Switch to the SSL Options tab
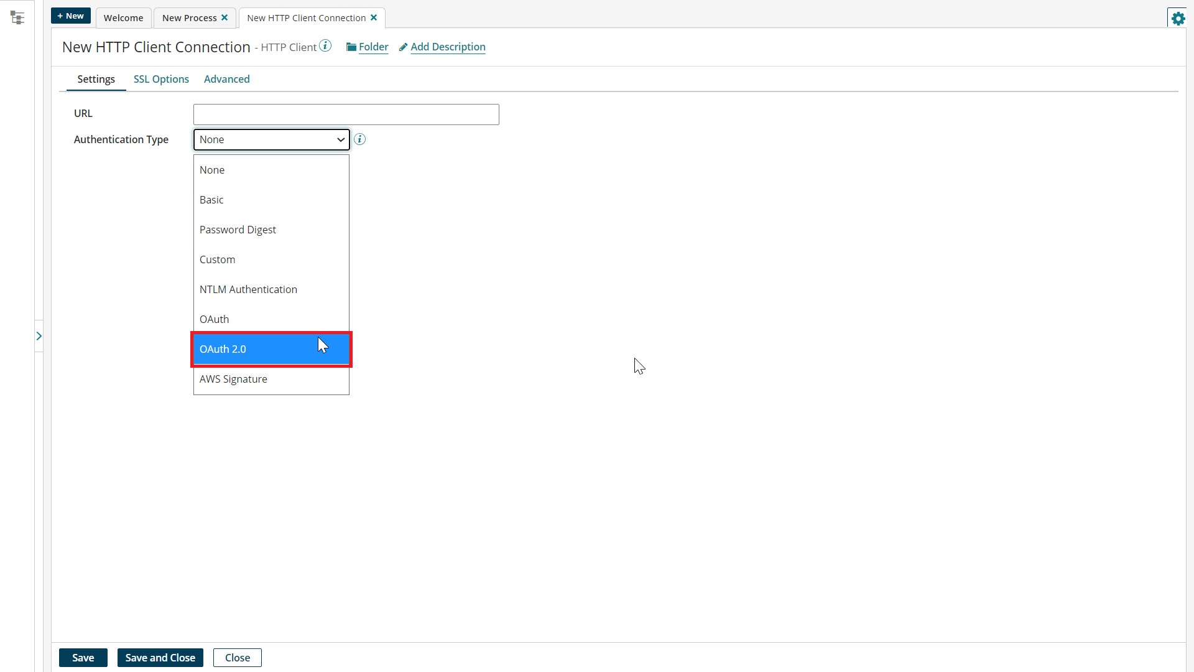 [x=160, y=79]
